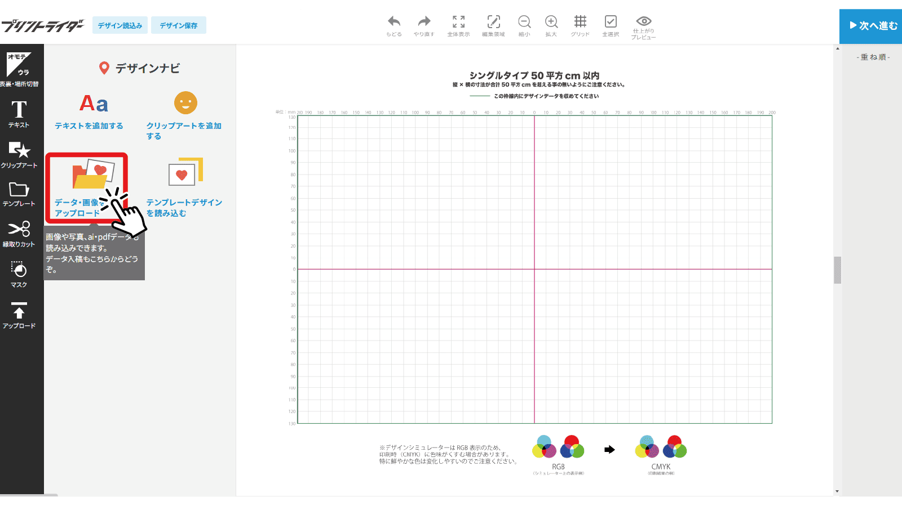Click the vertical scrollbar thumb beside canvas
Viewport: 902px width, 515px height.
click(838, 270)
